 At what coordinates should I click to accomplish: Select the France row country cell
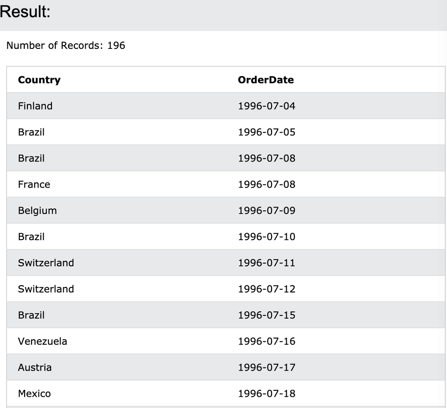coord(34,184)
